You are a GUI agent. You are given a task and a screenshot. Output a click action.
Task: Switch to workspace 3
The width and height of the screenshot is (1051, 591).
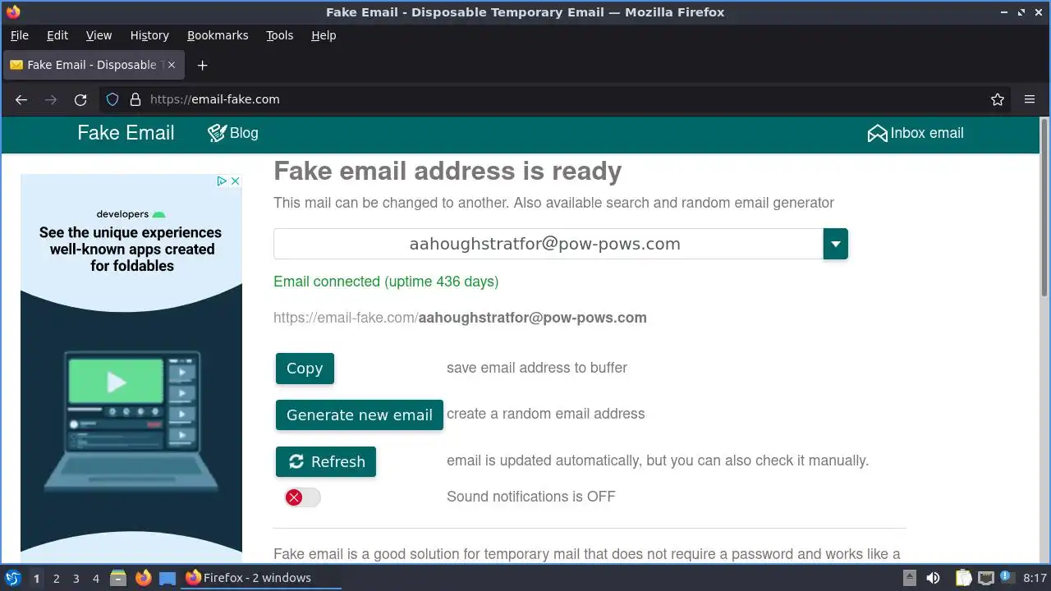pyautogui.click(x=76, y=579)
